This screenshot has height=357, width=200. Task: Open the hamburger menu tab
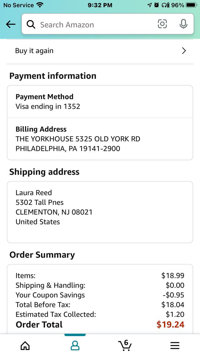point(175,346)
